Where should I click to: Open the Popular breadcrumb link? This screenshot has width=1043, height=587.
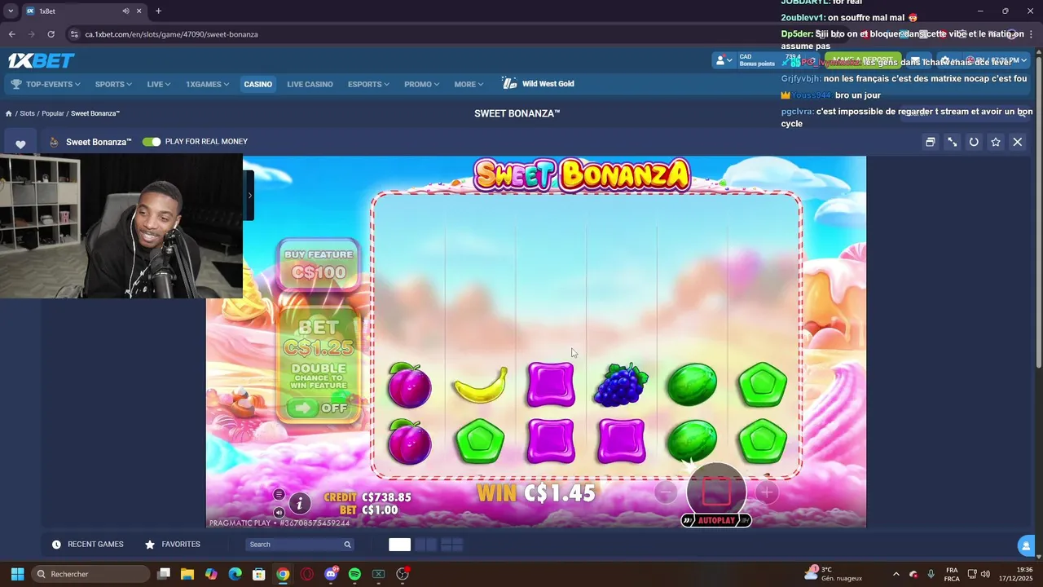click(53, 113)
